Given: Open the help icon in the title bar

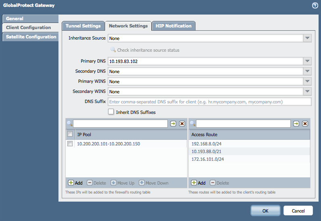Looking at the screenshot, I should coord(315,6).
